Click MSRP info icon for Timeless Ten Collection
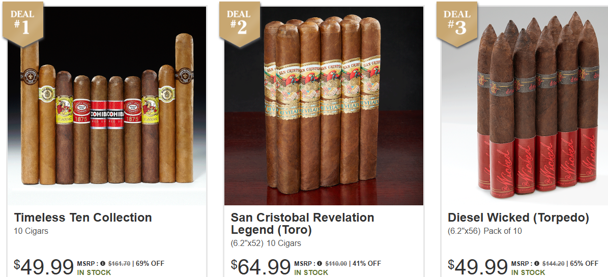The width and height of the screenshot is (608, 277). tap(103, 263)
